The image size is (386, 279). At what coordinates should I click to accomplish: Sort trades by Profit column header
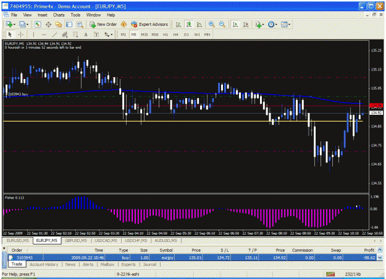pos(369,250)
